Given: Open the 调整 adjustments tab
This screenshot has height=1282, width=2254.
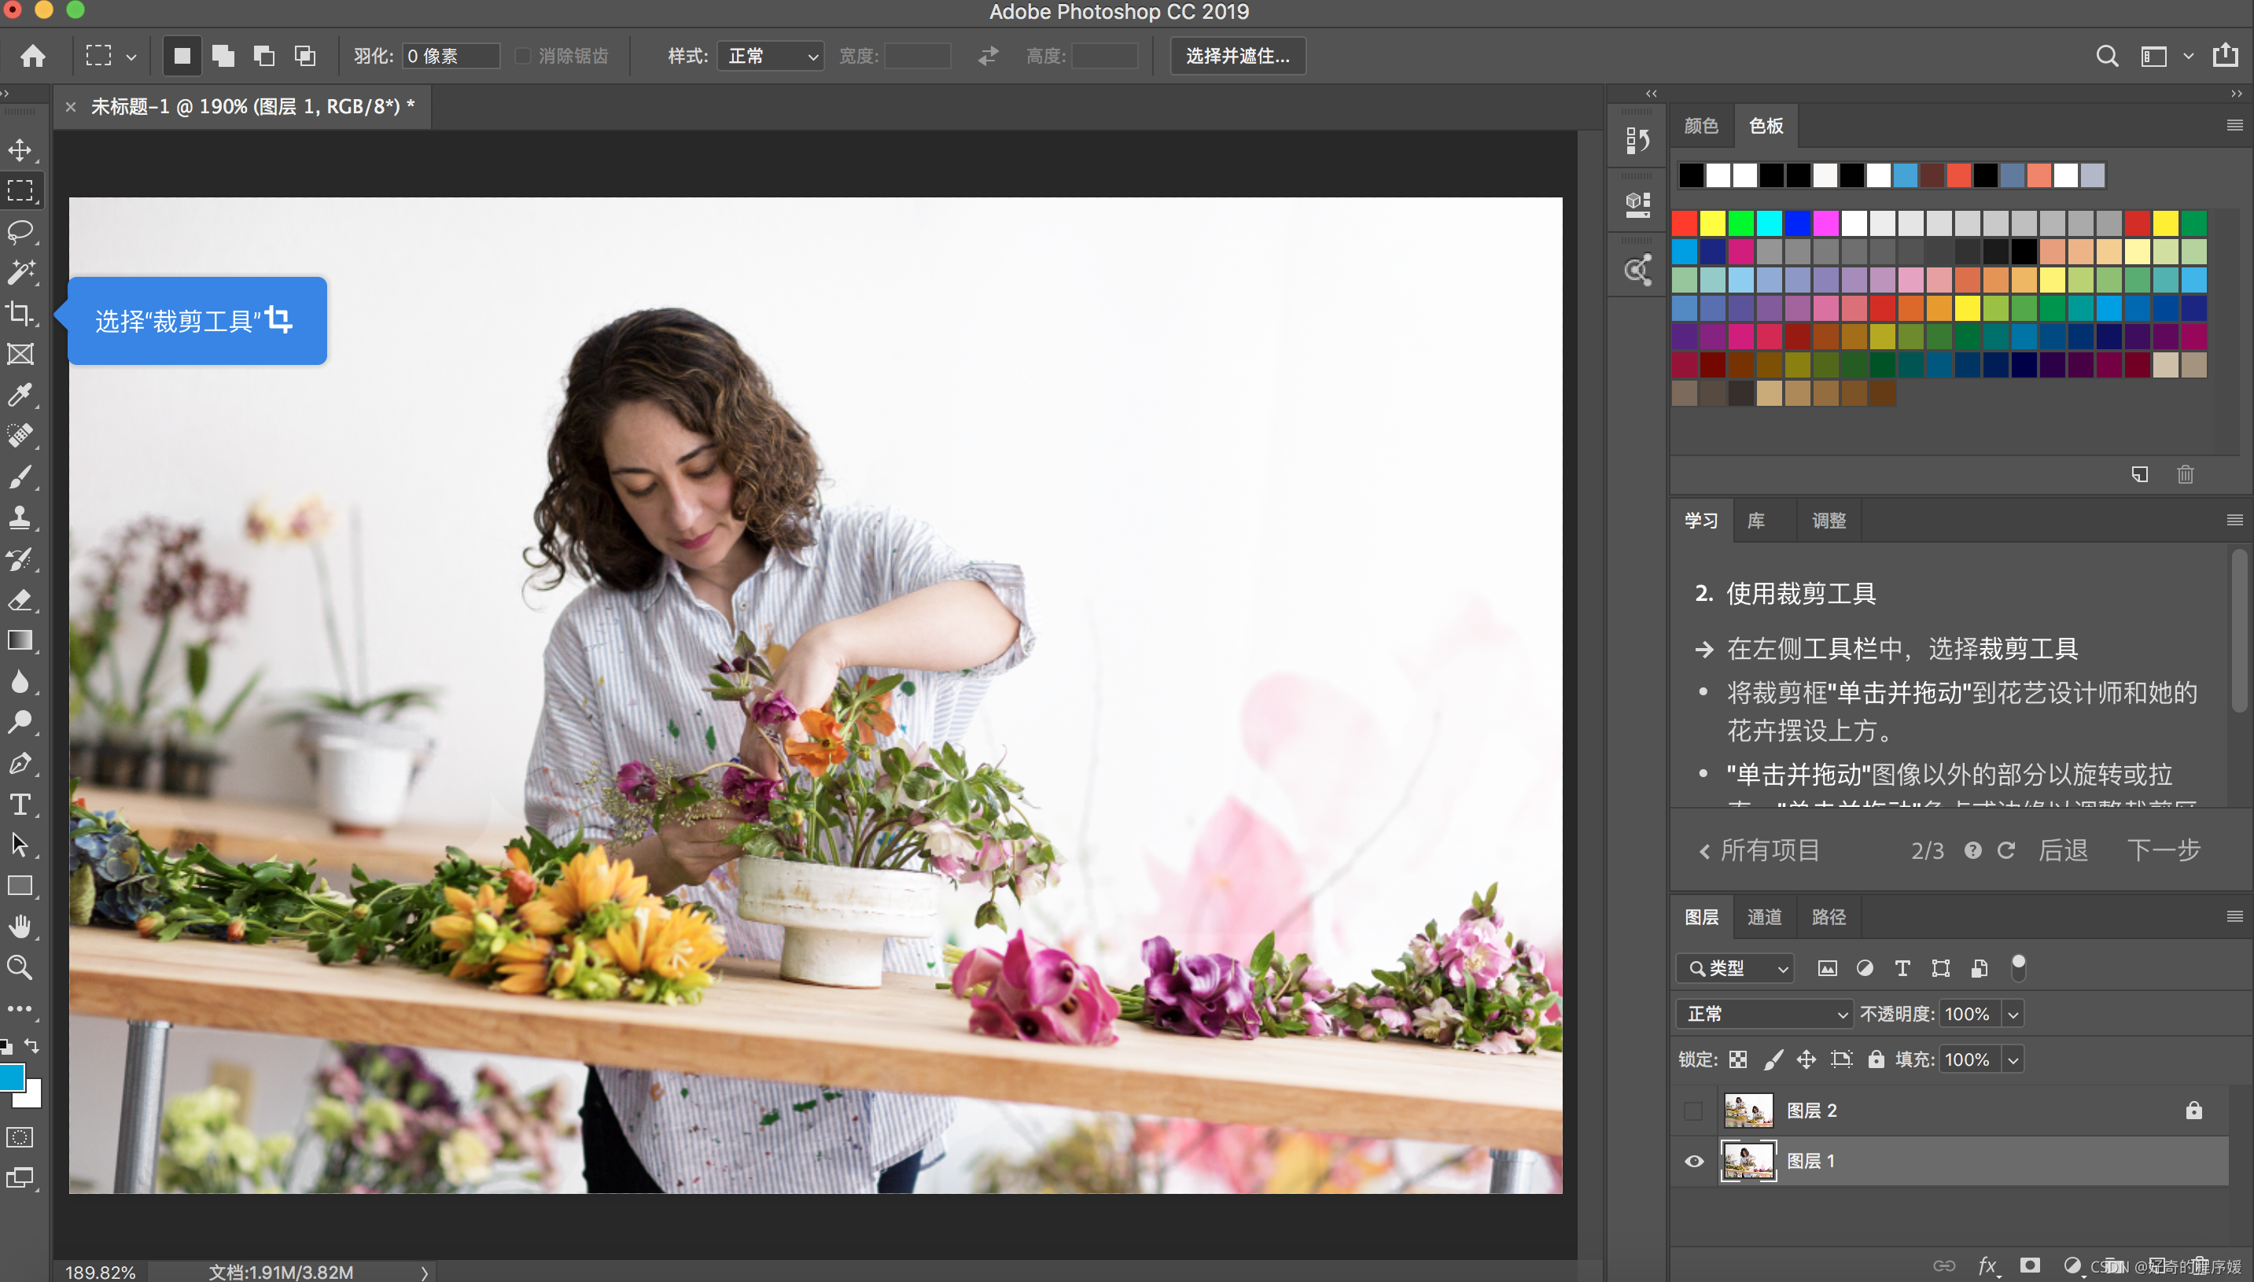Looking at the screenshot, I should (1828, 521).
